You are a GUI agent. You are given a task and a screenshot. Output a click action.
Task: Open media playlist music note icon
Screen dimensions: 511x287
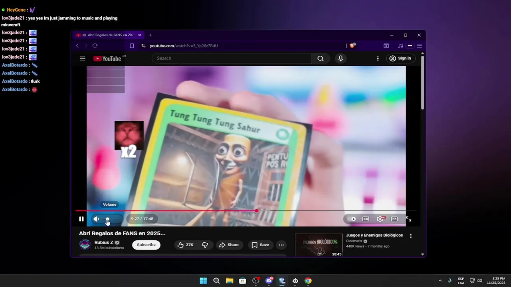click(400, 46)
